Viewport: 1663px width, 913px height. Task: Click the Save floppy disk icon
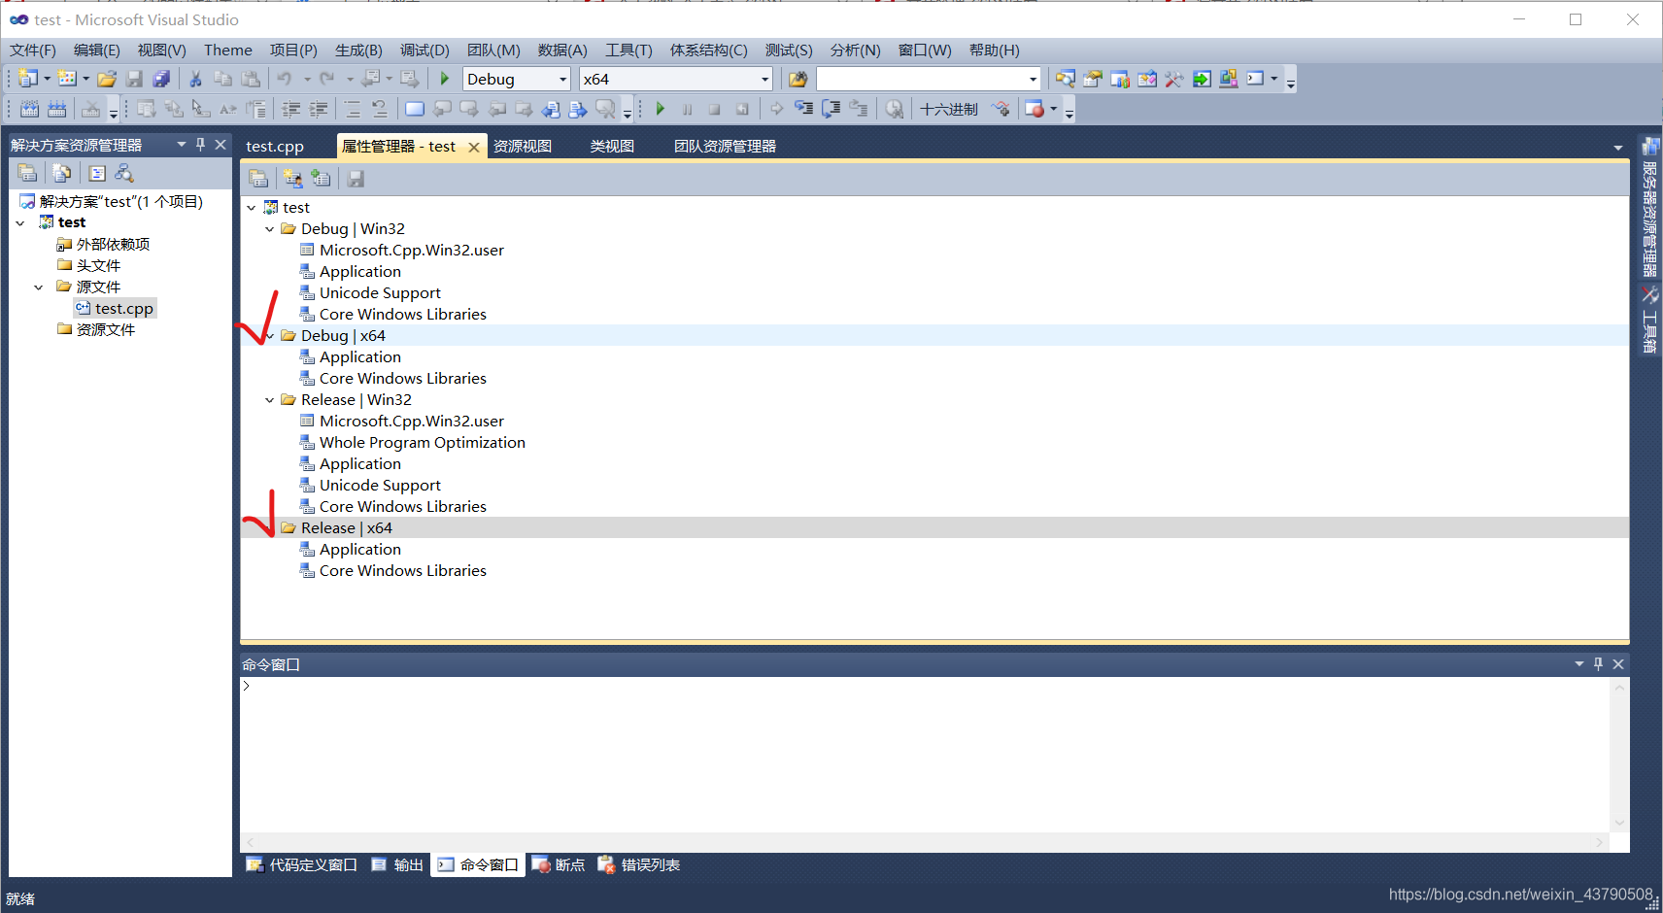coord(134,79)
